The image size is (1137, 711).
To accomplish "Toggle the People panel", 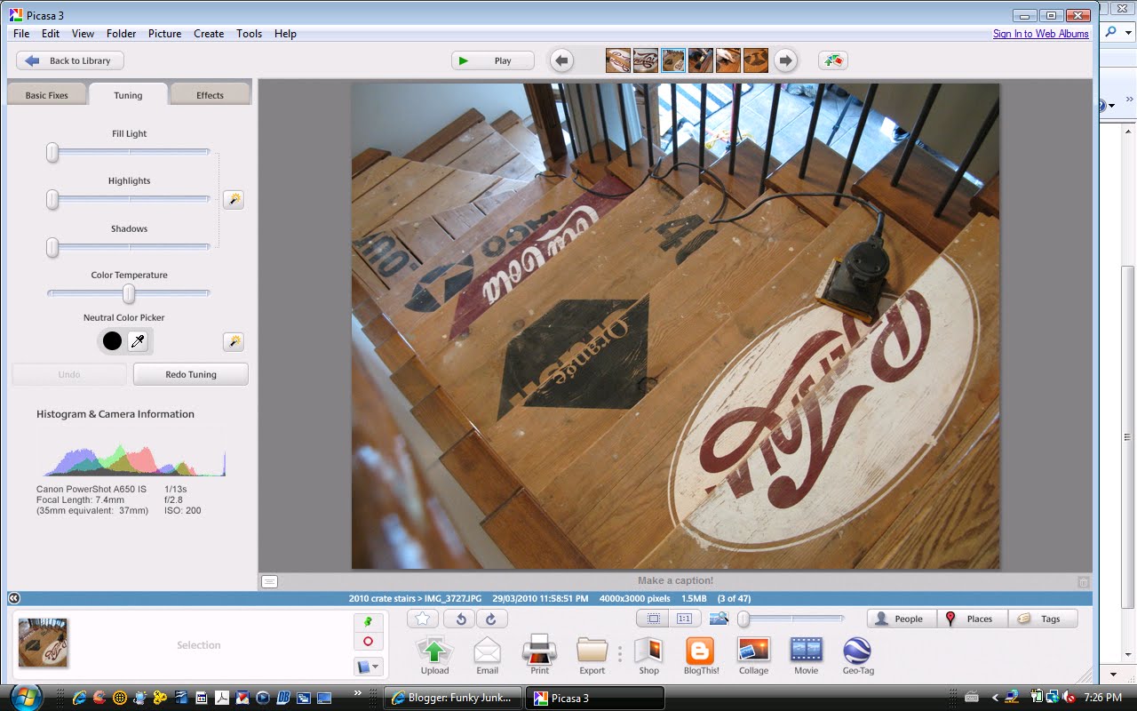I will (x=902, y=619).
